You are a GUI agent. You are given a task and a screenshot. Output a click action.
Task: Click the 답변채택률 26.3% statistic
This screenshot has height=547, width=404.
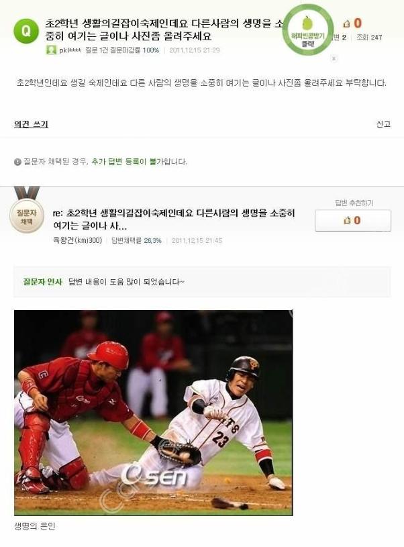point(136,240)
